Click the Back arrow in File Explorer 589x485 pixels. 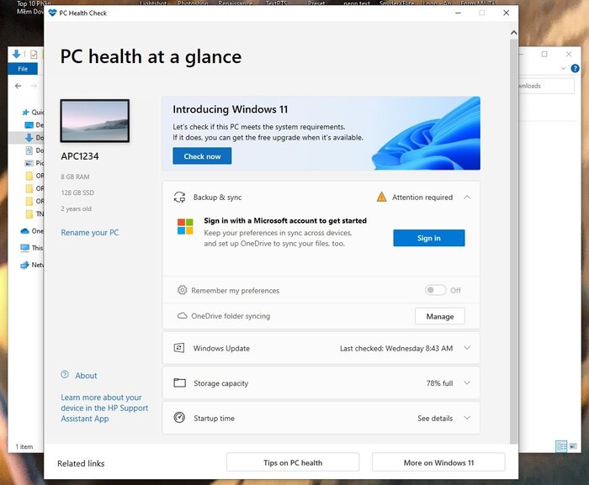point(18,86)
